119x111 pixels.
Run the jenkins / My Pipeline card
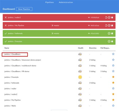[109, 25]
